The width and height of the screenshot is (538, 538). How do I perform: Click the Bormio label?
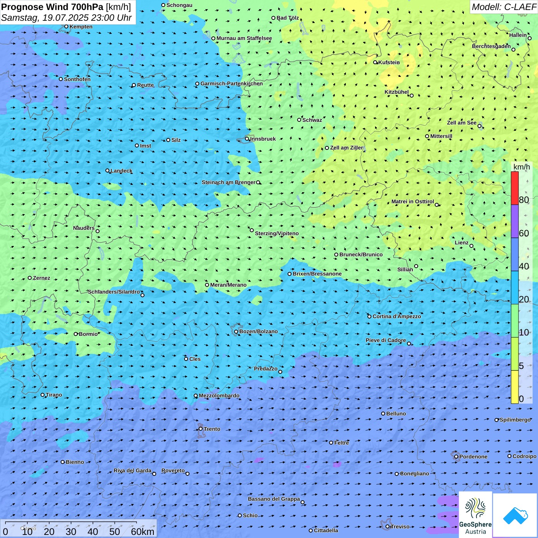tap(88, 334)
